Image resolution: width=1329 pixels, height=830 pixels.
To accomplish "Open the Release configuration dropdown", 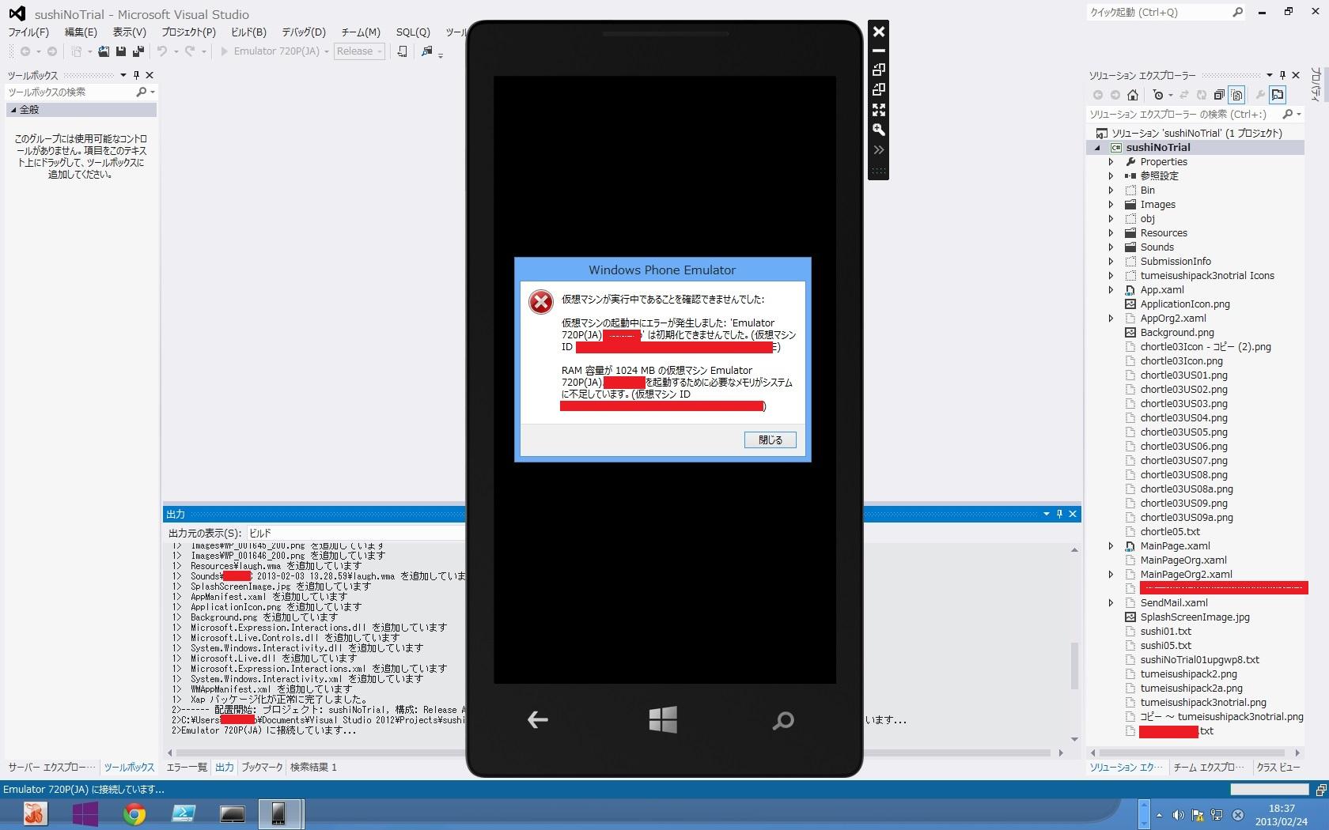I will [x=359, y=51].
